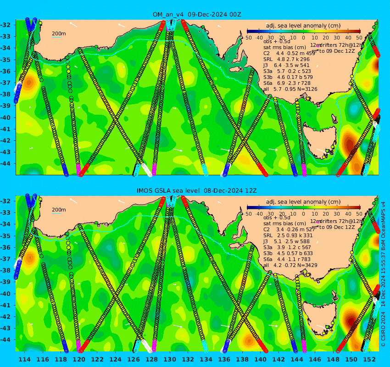Screen dimensions: 390x367
Task: Click the '200m' contour label in the bottom panel
Action: click(59, 210)
